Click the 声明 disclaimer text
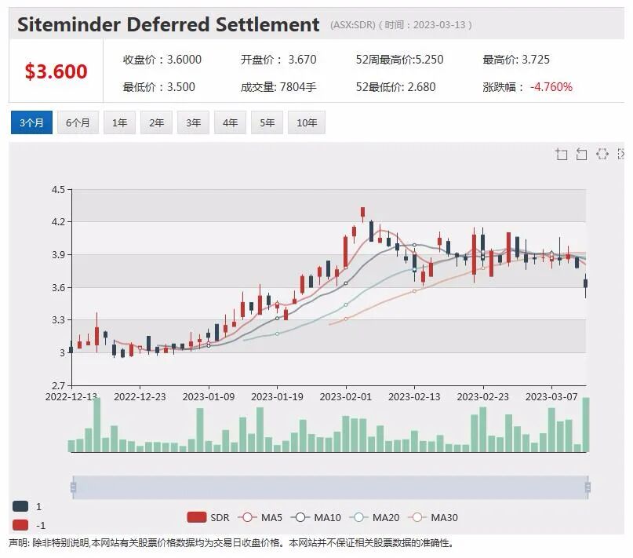Viewport: 633px width, 558px height. (231, 542)
